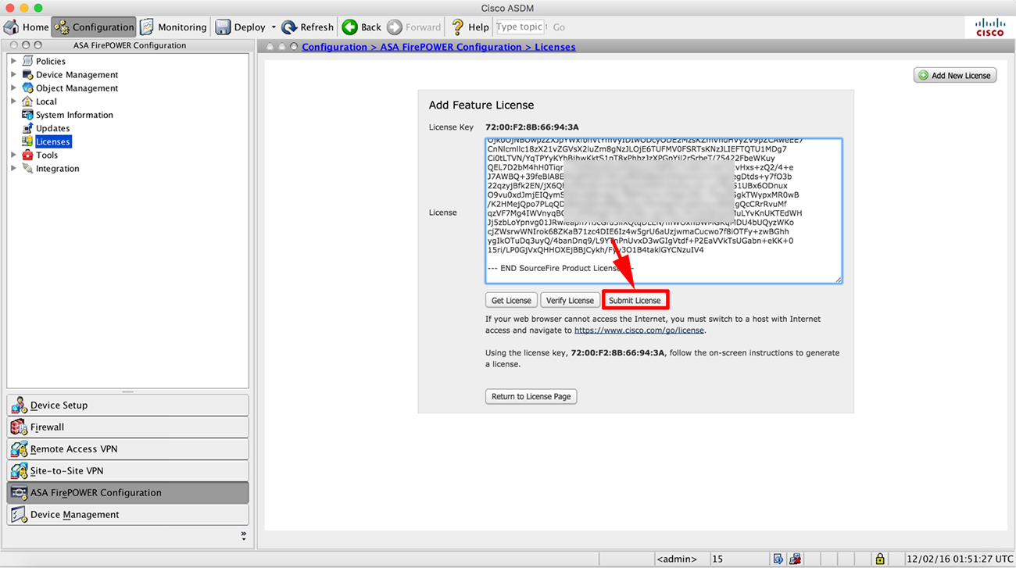
Task: Open the Remote Access VPN section
Action: 127,449
